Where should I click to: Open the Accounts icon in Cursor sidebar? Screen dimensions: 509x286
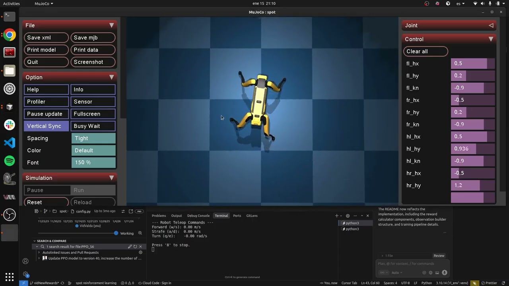(25, 261)
